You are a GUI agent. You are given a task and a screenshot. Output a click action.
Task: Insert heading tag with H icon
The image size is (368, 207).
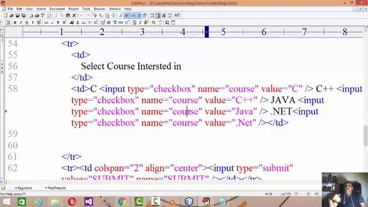coord(64,22)
